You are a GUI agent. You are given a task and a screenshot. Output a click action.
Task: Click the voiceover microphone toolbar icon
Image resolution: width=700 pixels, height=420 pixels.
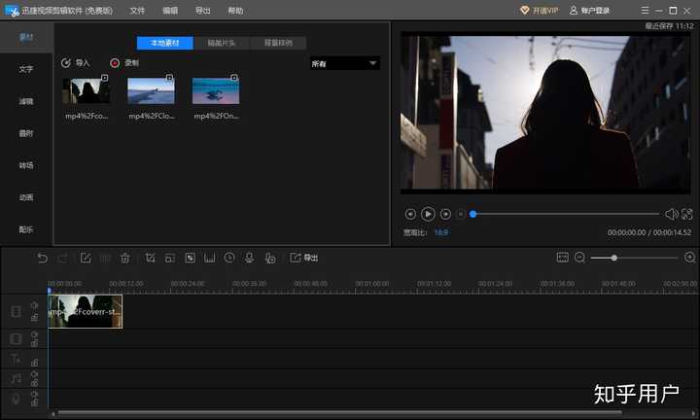(x=249, y=258)
